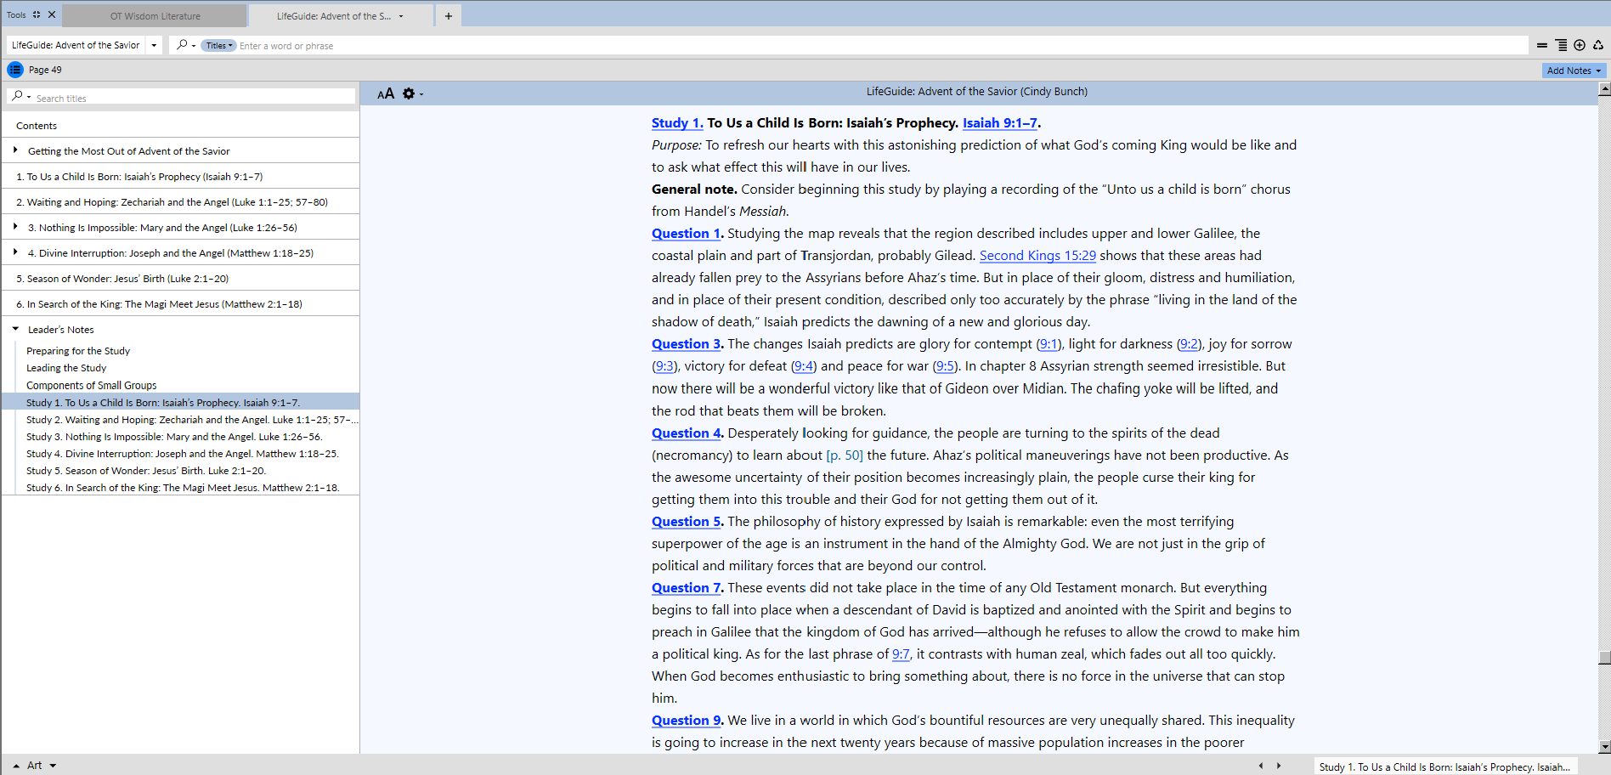
Task: Open 6. In Search of the King contents entry
Action: coord(159,304)
